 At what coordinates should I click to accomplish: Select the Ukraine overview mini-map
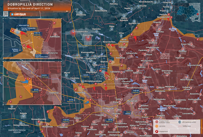tap(187, 12)
